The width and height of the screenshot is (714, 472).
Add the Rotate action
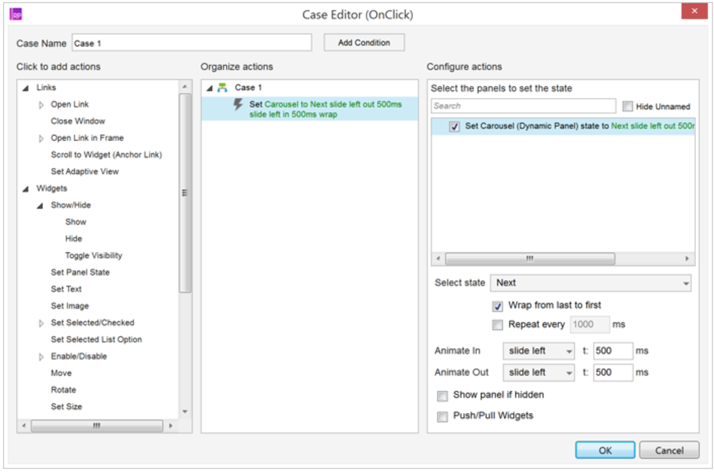click(x=63, y=390)
